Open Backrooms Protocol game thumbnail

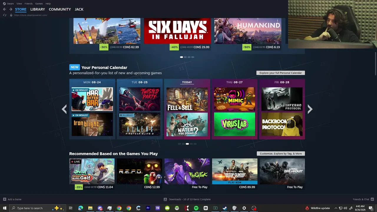[282, 125]
